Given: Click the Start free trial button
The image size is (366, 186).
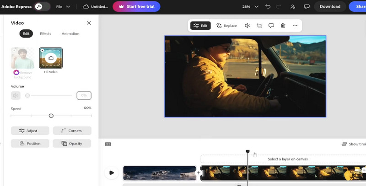Looking at the screenshot, I should click(x=136, y=6).
